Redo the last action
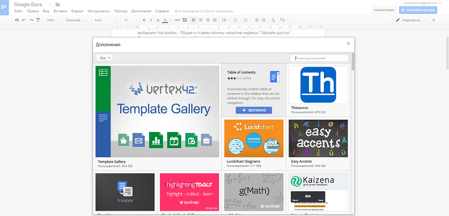The width and height of the screenshot is (449, 216). (31, 20)
